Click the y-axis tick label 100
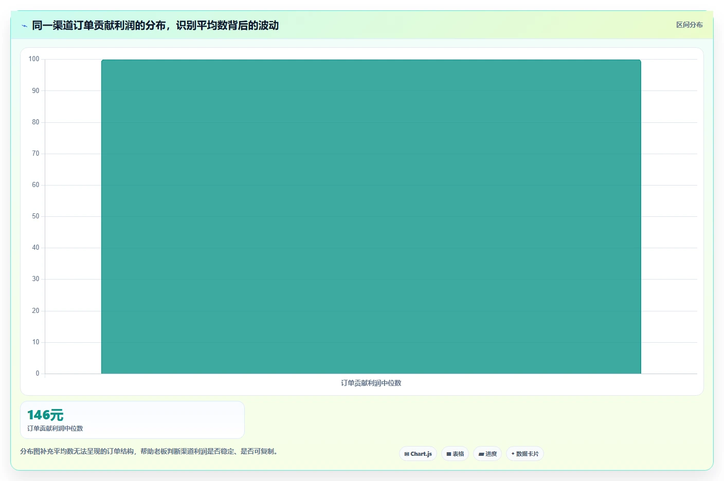 (34, 59)
